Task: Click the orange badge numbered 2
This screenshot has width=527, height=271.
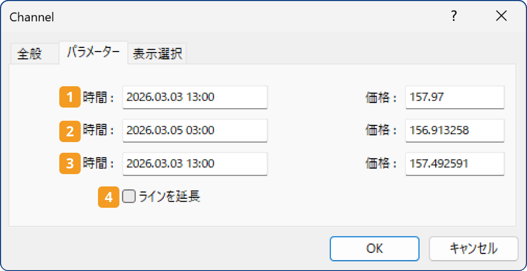Action: (x=70, y=131)
